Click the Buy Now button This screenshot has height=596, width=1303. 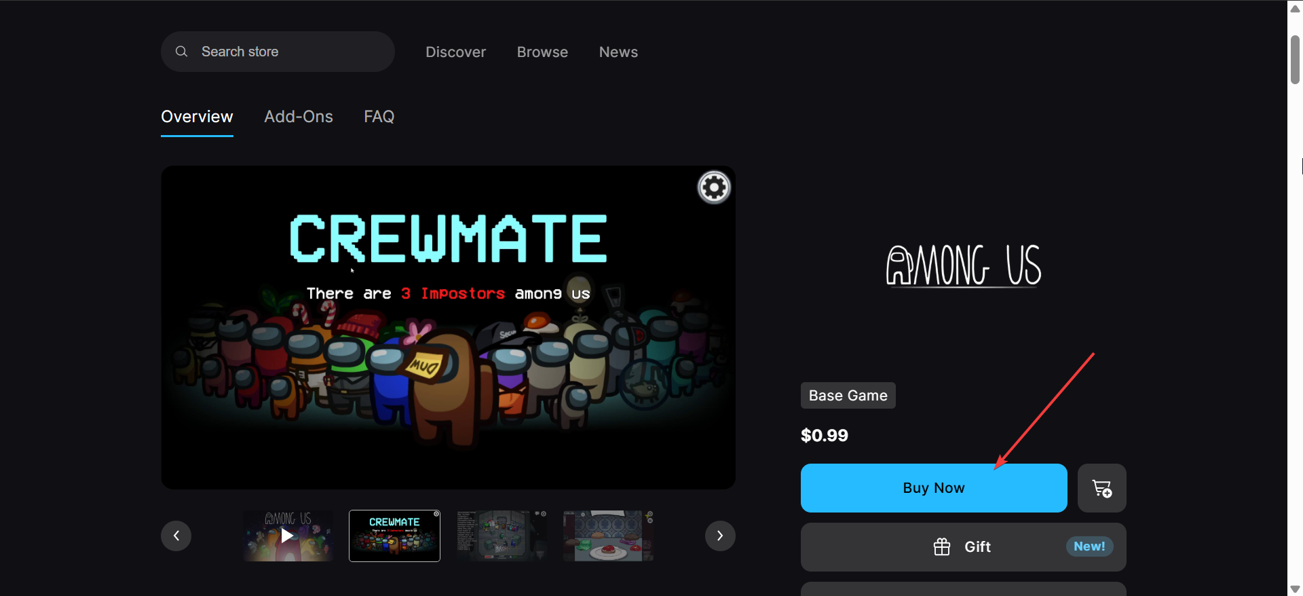[x=934, y=488]
